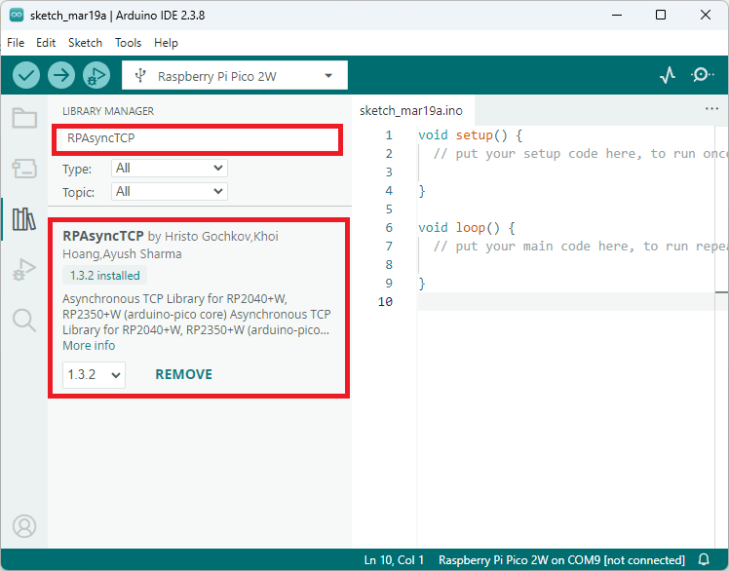Click line number 6 in gutter
Image resolution: width=729 pixels, height=571 pixels.
389,228
